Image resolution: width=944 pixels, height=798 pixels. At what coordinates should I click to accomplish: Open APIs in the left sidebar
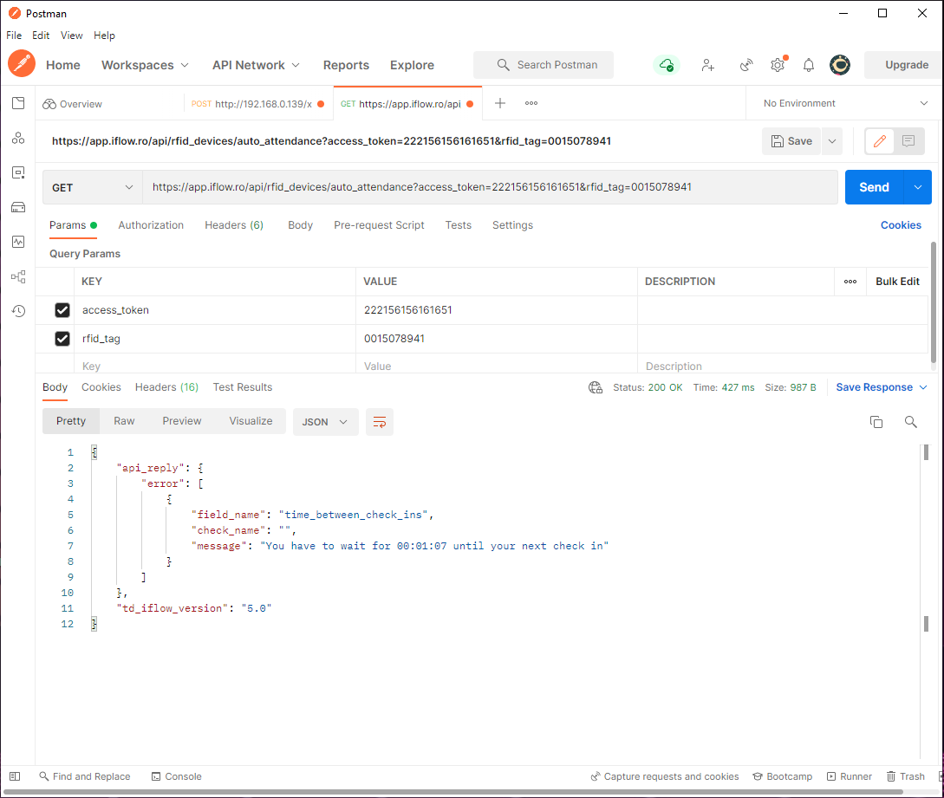coord(19,139)
